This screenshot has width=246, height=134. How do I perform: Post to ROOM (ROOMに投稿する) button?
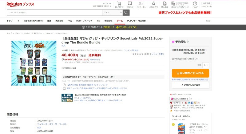point(180,99)
